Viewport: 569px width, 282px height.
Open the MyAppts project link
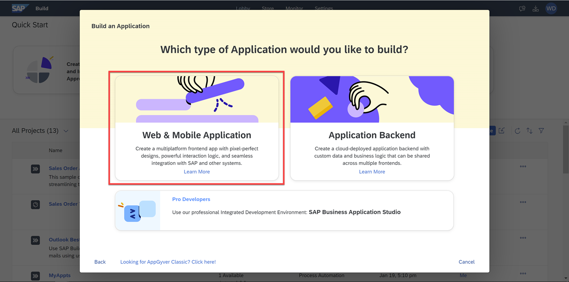(60, 275)
